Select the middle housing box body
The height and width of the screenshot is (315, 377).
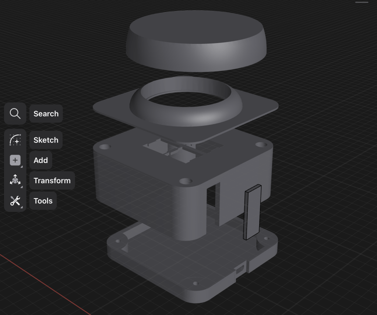click(140, 192)
